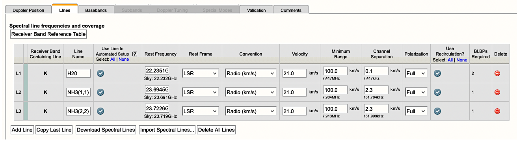
Task: Select All for automated setup column
Action: point(113,59)
